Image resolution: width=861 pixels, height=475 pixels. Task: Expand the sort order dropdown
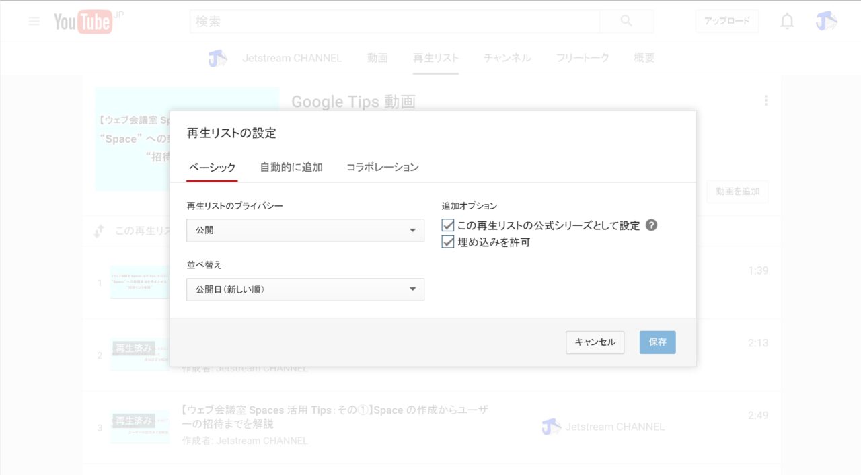point(305,289)
